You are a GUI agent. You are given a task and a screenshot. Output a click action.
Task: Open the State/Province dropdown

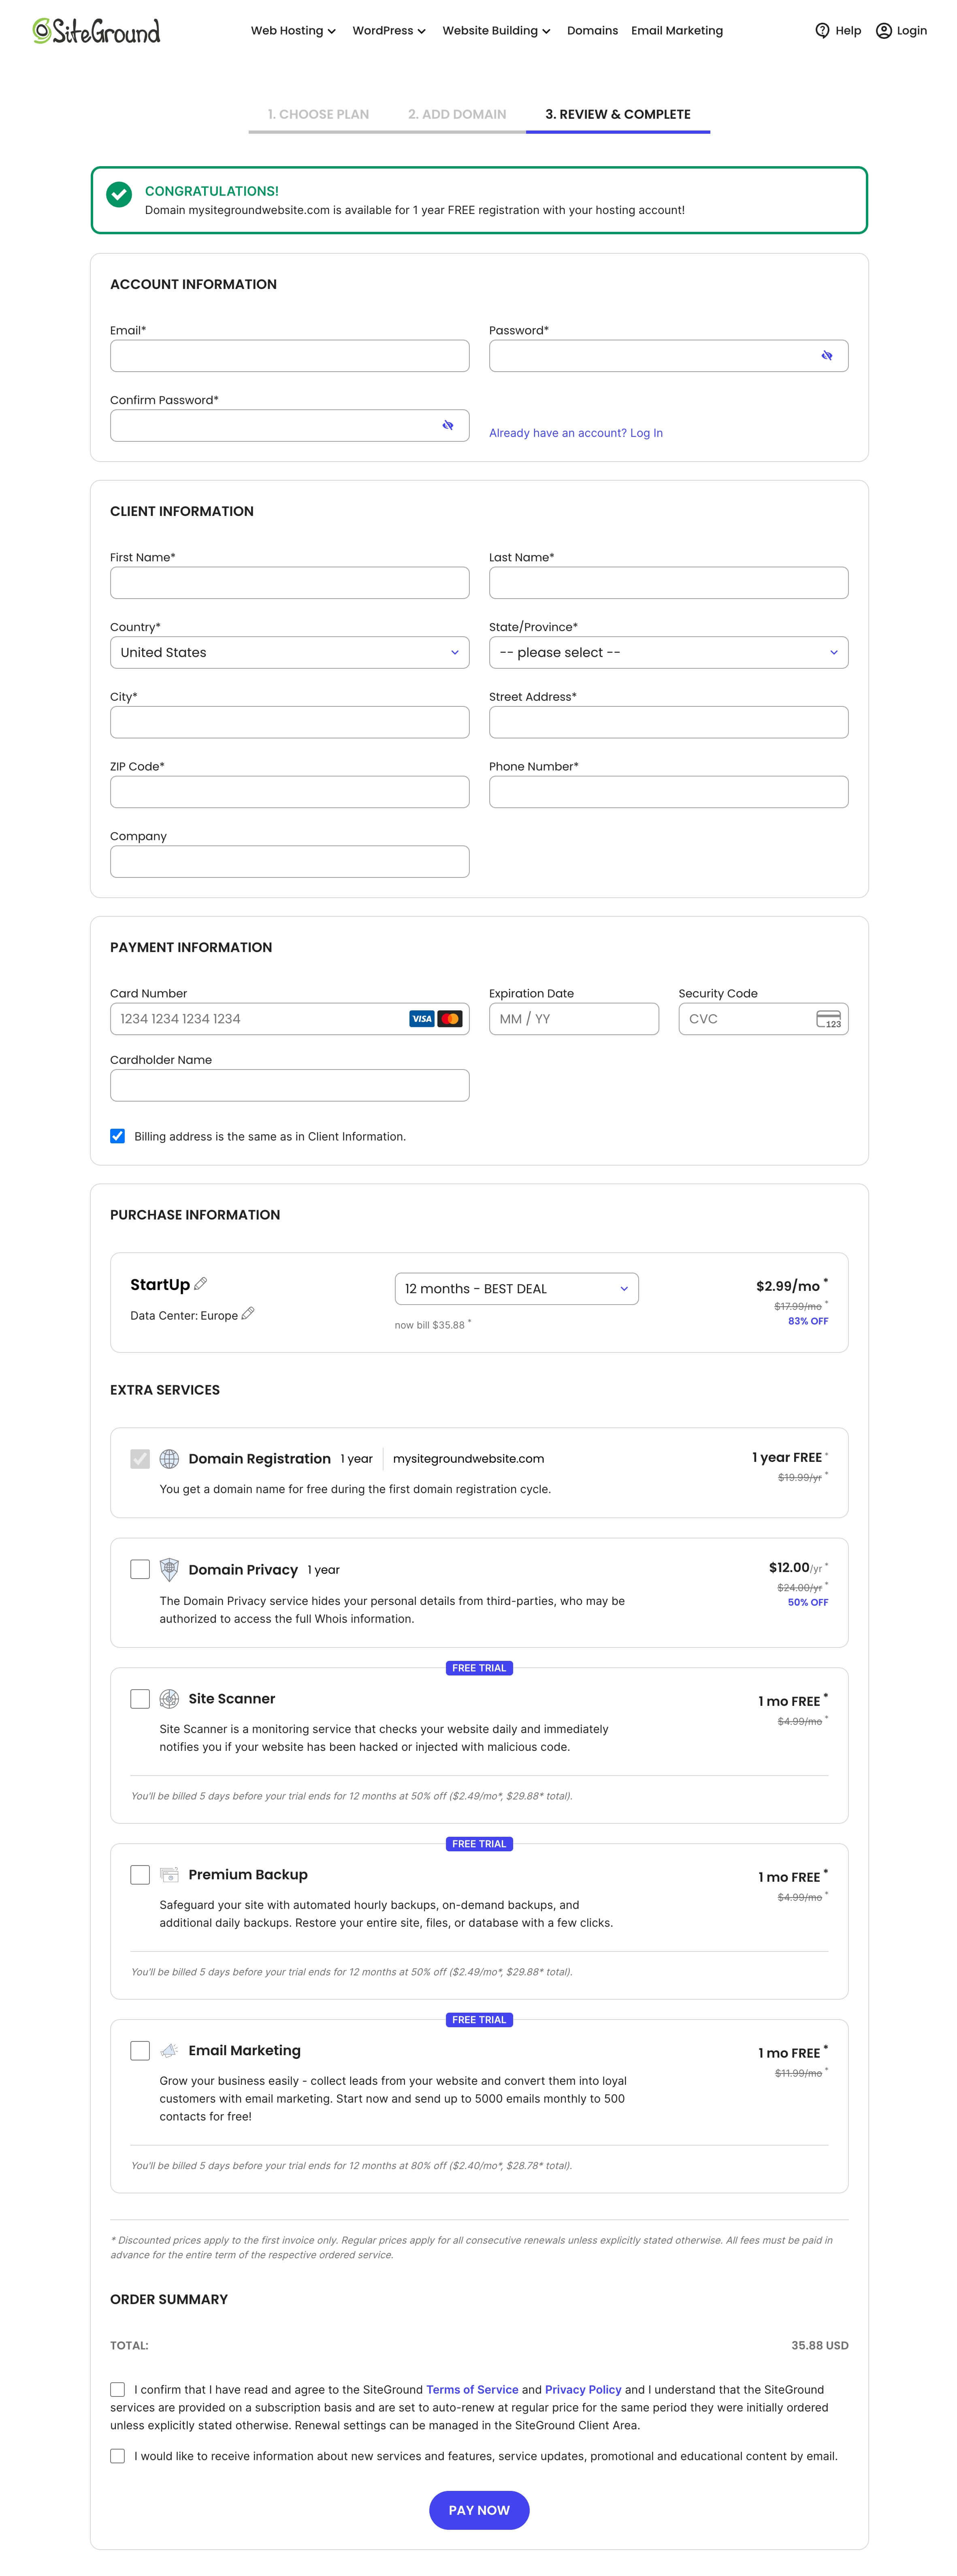click(x=667, y=652)
